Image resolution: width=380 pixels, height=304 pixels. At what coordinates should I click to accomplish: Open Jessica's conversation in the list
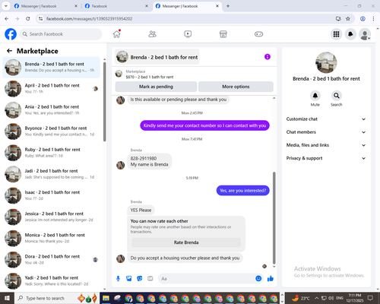tap(52, 217)
